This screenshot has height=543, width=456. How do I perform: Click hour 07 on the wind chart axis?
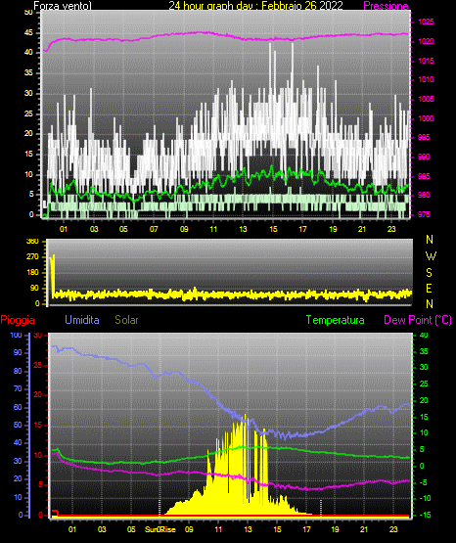click(154, 229)
